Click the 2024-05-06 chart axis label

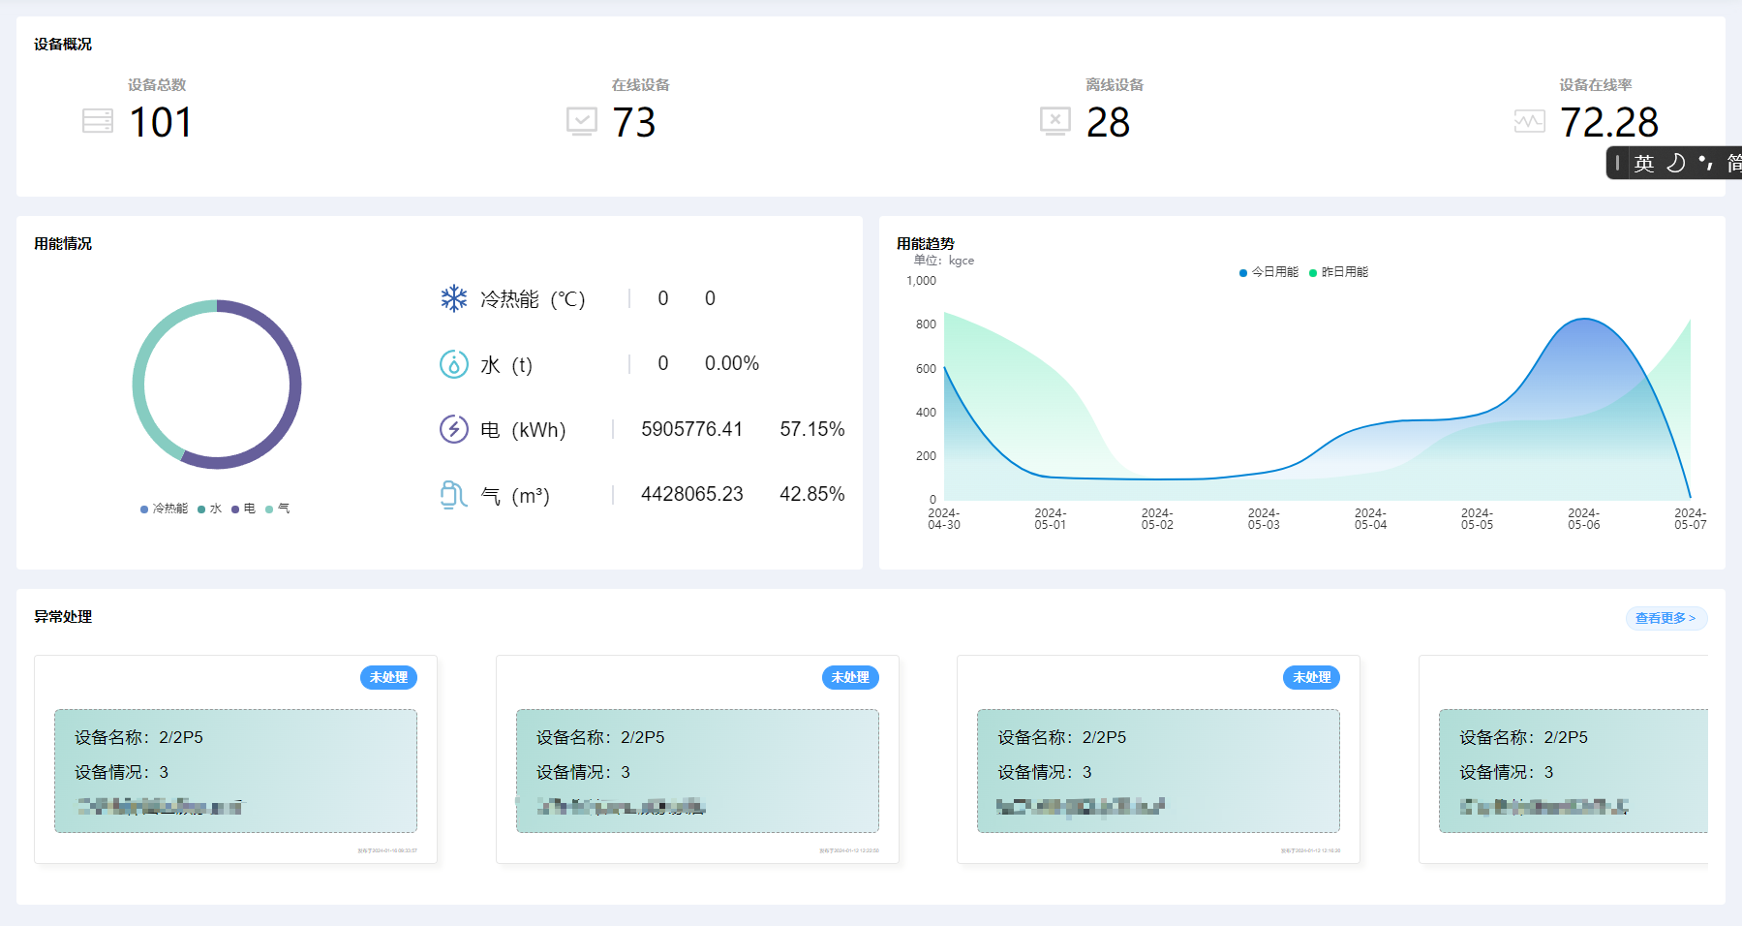tap(1584, 519)
